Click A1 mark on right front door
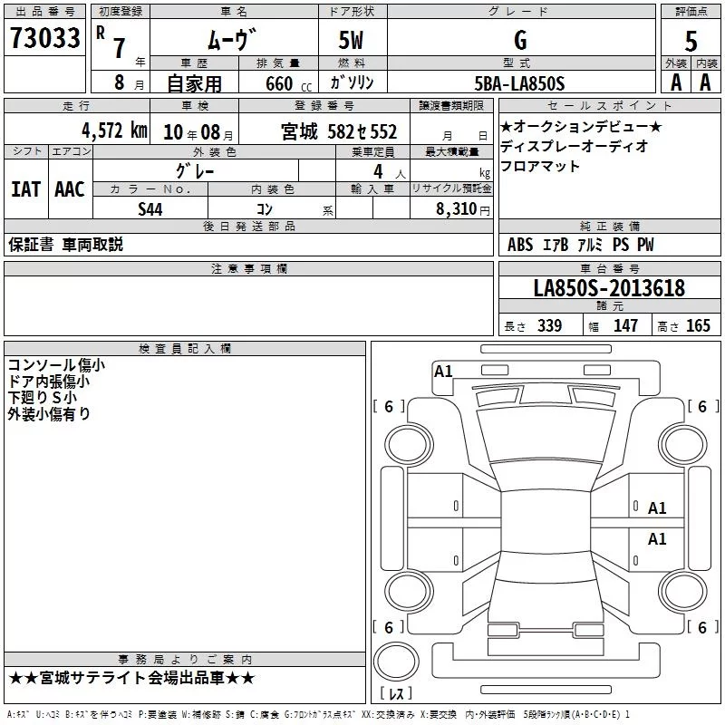725x725 pixels. tap(657, 508)
